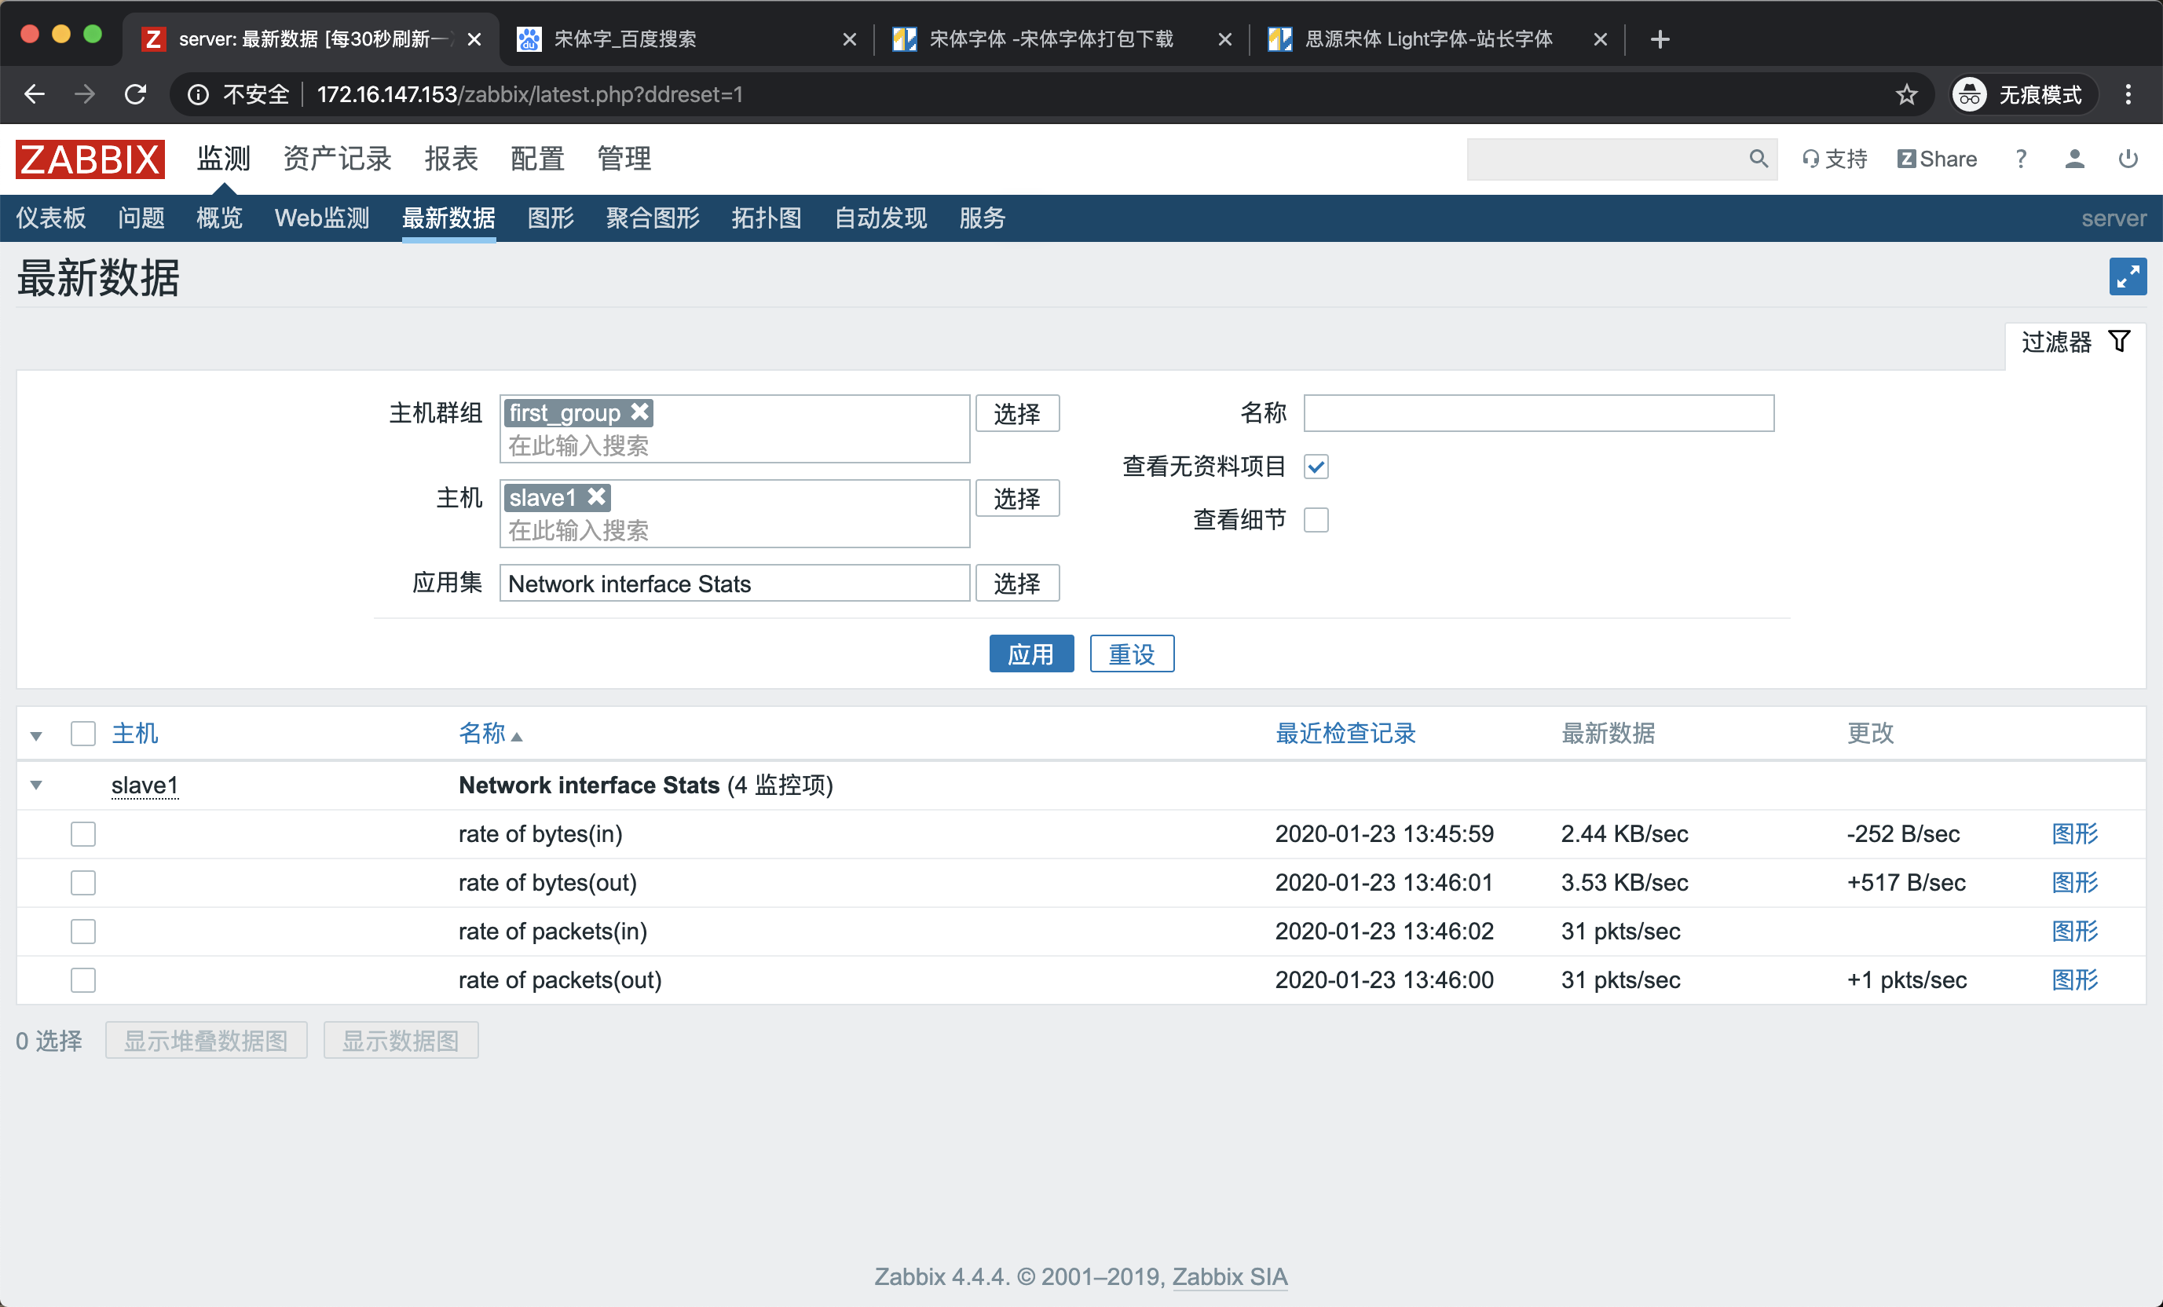This screenshot has height=1307, width=2163.
Task: Uncheck the 查看无资料项目 checkbox
Action: coord(1316,466)
